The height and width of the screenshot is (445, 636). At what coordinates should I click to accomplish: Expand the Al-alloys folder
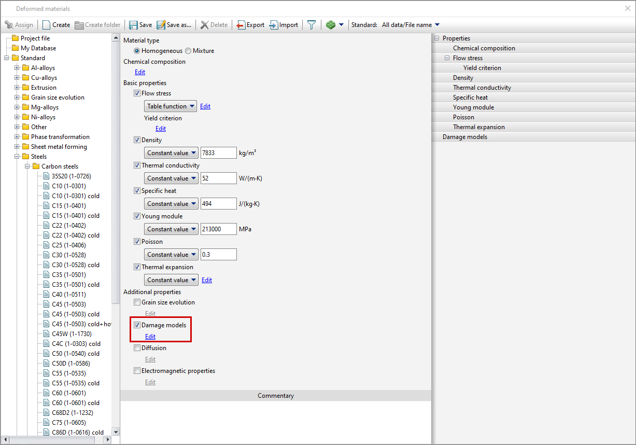(x=17, y=68)
